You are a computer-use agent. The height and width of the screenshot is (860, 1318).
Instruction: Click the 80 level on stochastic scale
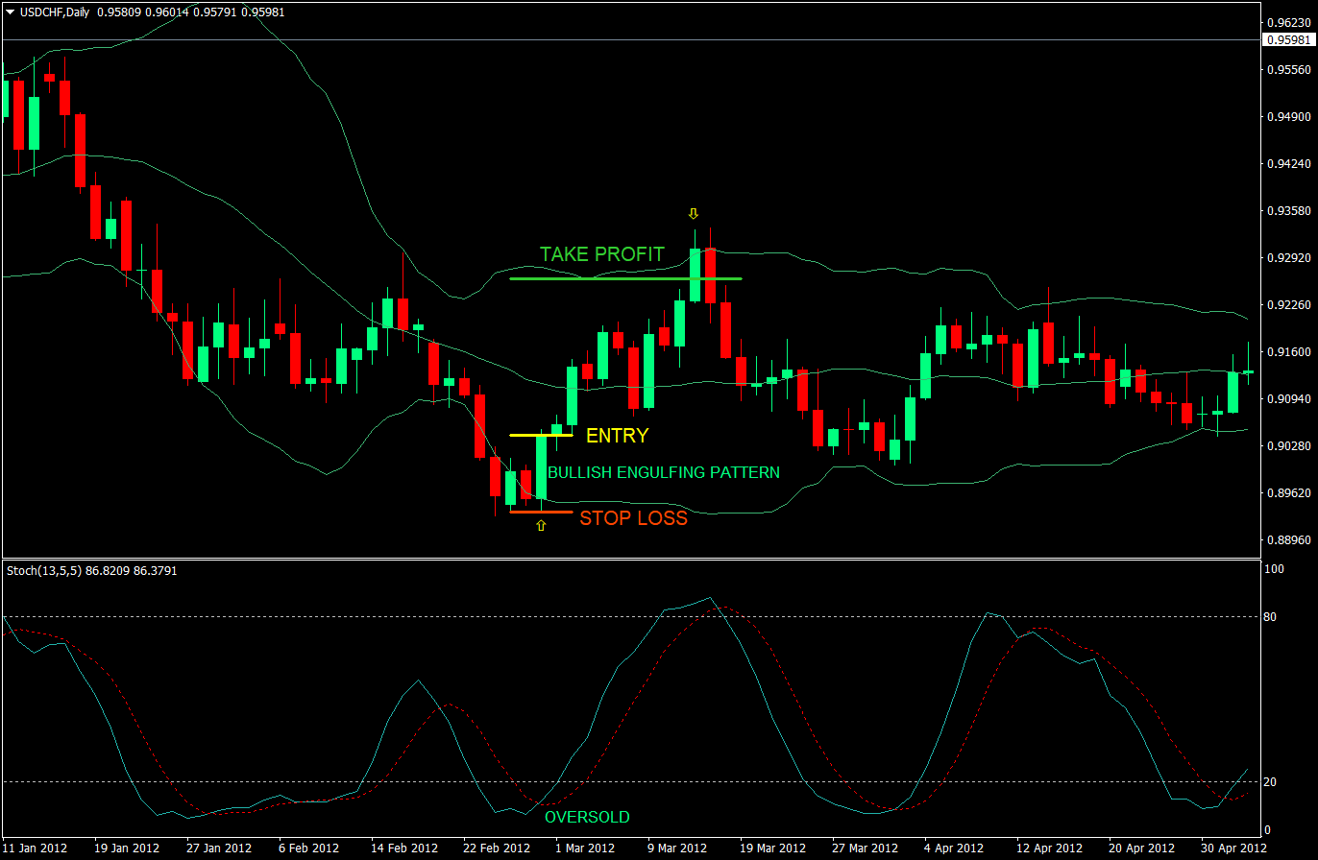click(1269, 616)
